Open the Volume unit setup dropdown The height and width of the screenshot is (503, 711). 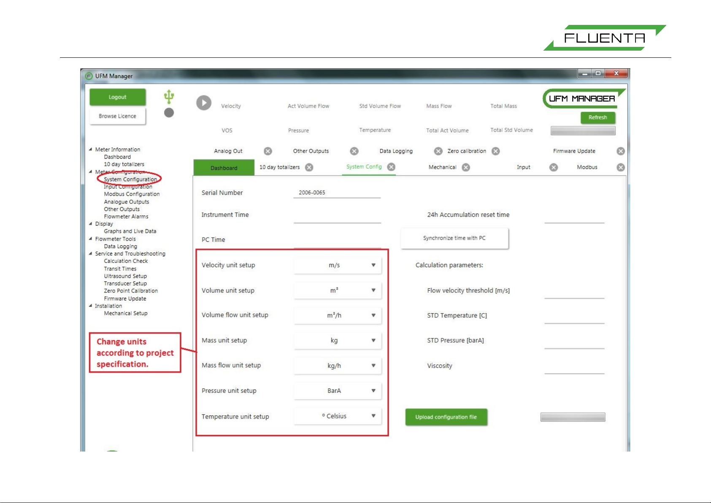(x=338, y=291)
